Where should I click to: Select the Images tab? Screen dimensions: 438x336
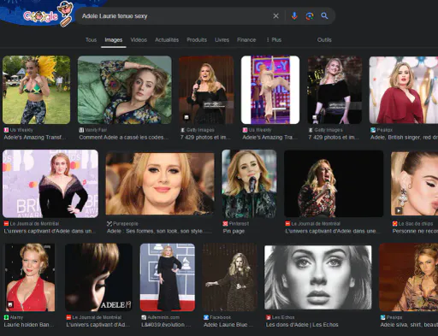(114, 40)
